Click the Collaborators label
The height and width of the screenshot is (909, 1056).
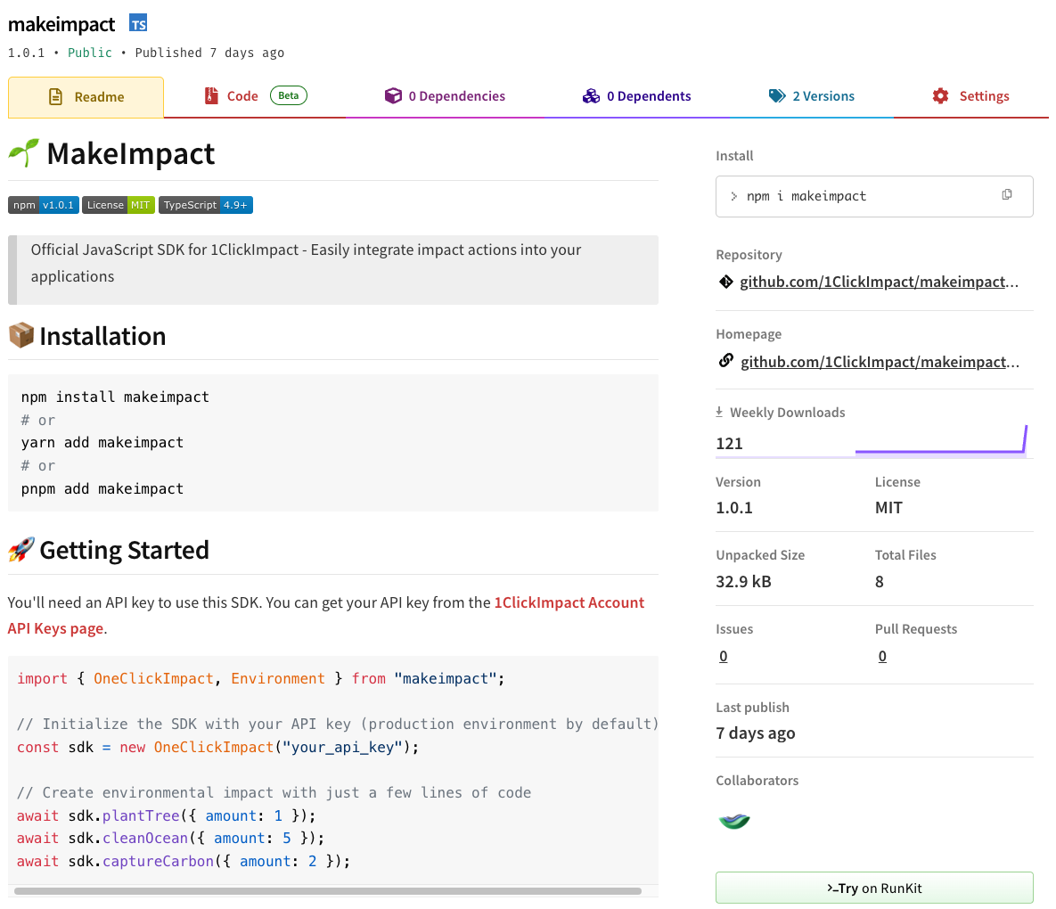tap(757, 781)
